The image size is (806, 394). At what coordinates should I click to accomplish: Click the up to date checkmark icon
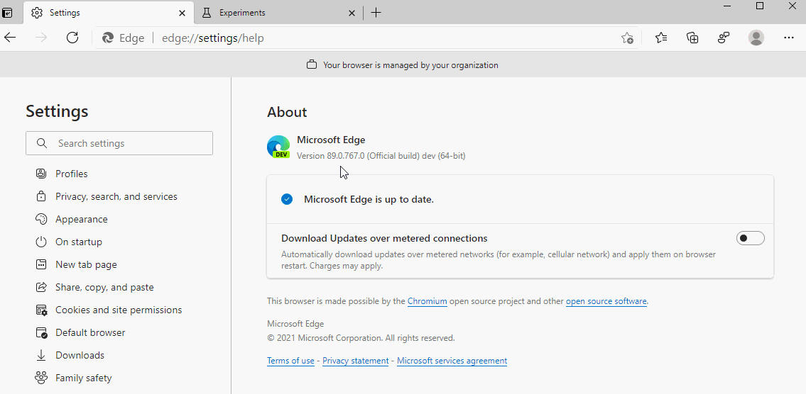[287, 199]
